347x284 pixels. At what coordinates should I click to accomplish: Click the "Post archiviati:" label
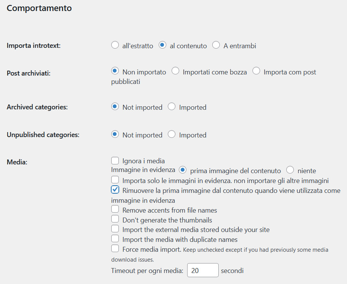tap(28, 73)
